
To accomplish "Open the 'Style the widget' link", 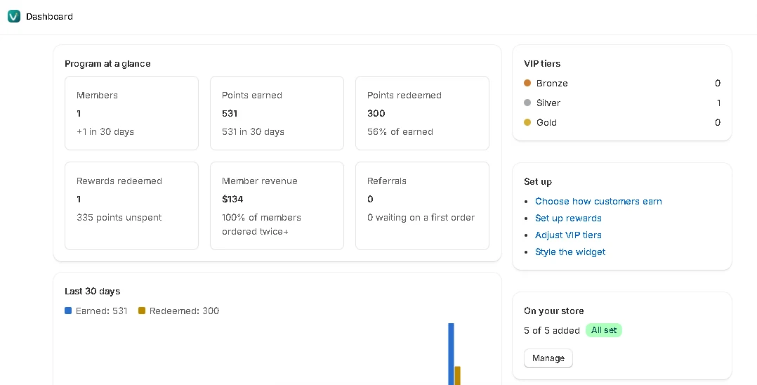I will click(x=570, y=252).
